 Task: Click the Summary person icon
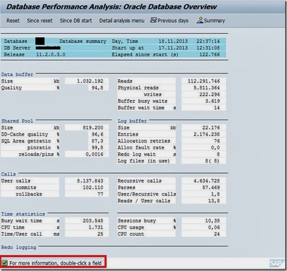tap(200, 20)
